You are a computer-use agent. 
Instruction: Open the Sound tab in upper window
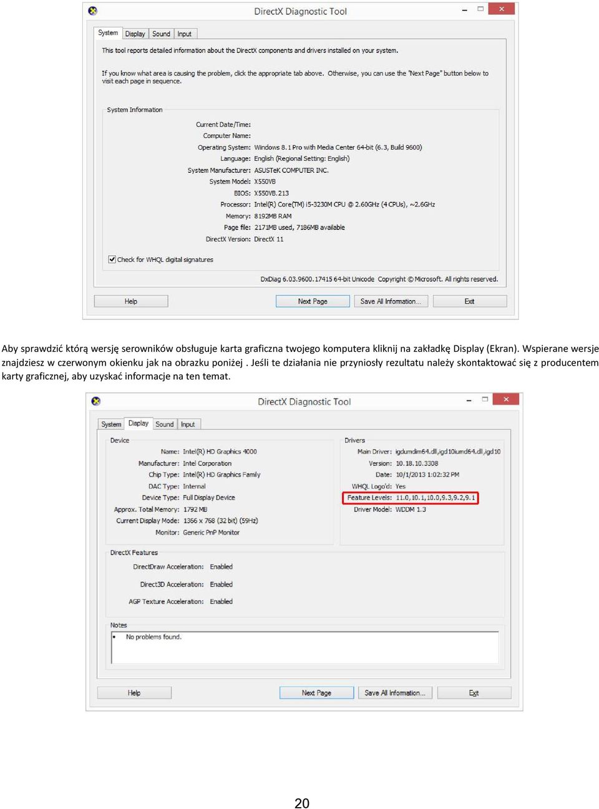161,34
